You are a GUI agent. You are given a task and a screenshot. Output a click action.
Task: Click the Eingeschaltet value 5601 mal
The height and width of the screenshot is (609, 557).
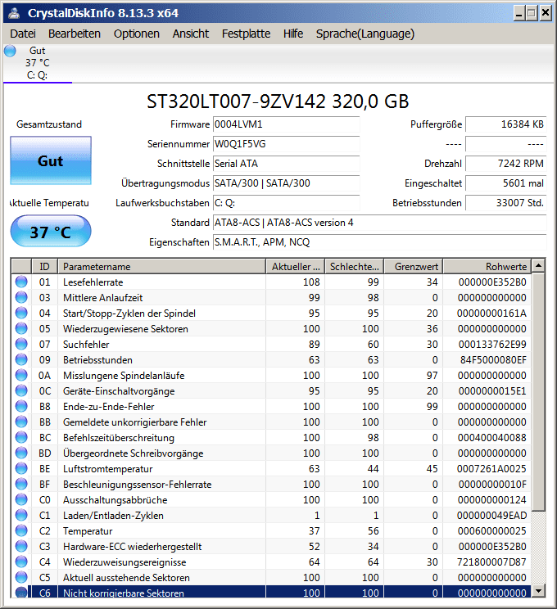[x=505, y=183]
